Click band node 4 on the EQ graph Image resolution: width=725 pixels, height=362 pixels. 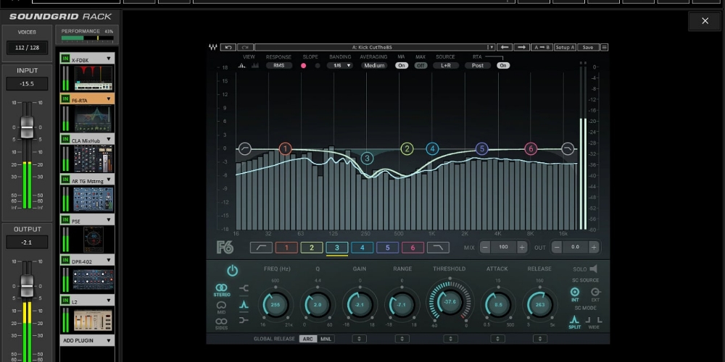(x=432, y=148)
